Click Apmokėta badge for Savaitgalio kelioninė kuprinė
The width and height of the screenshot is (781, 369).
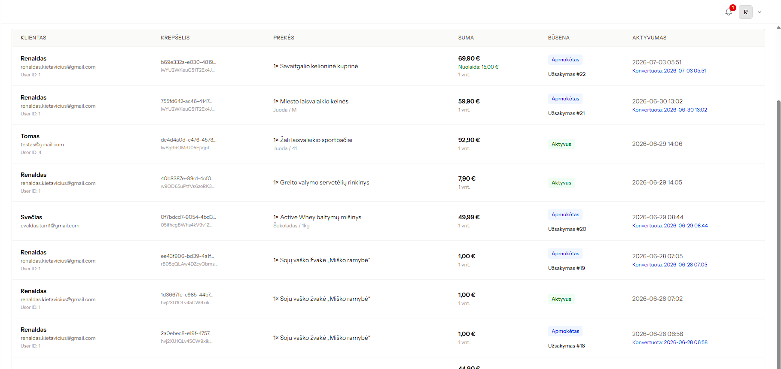point(565,60)
